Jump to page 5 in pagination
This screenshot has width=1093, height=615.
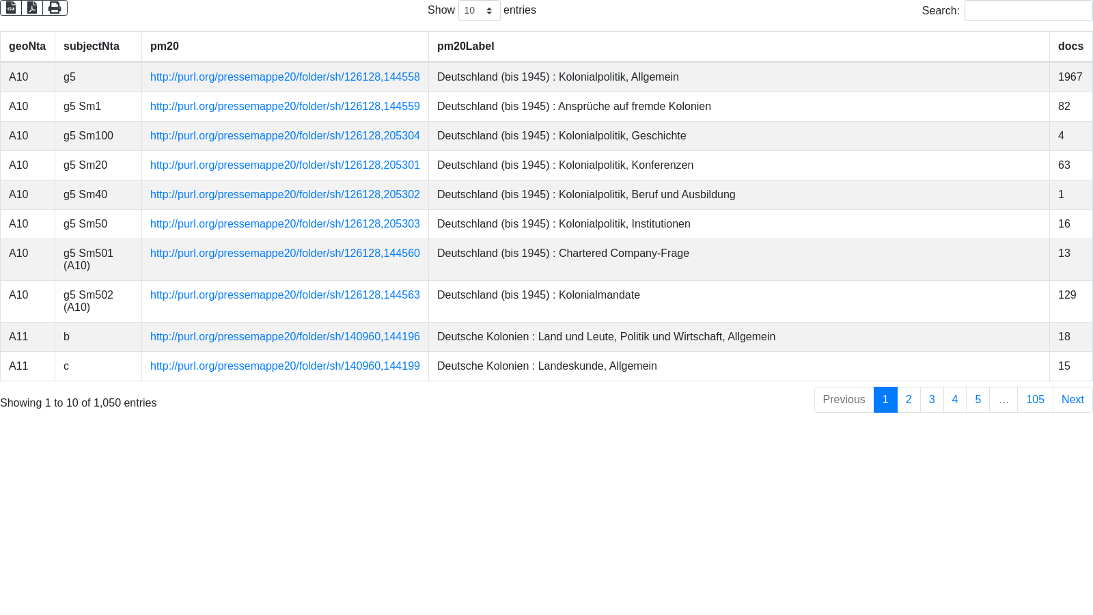point(978,400)
